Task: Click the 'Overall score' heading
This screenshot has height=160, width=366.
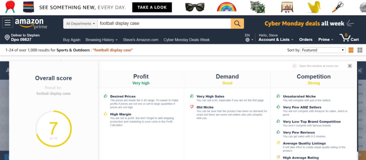Action: 54,78
